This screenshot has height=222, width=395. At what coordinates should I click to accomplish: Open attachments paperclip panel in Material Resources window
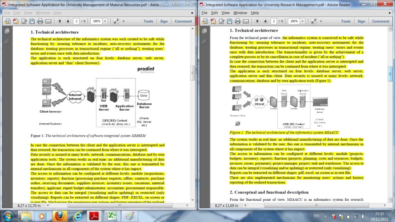(7, 41)
